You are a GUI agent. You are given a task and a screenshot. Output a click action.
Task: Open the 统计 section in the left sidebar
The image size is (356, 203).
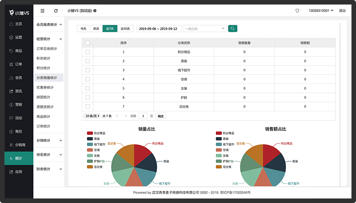coord(19,158)
